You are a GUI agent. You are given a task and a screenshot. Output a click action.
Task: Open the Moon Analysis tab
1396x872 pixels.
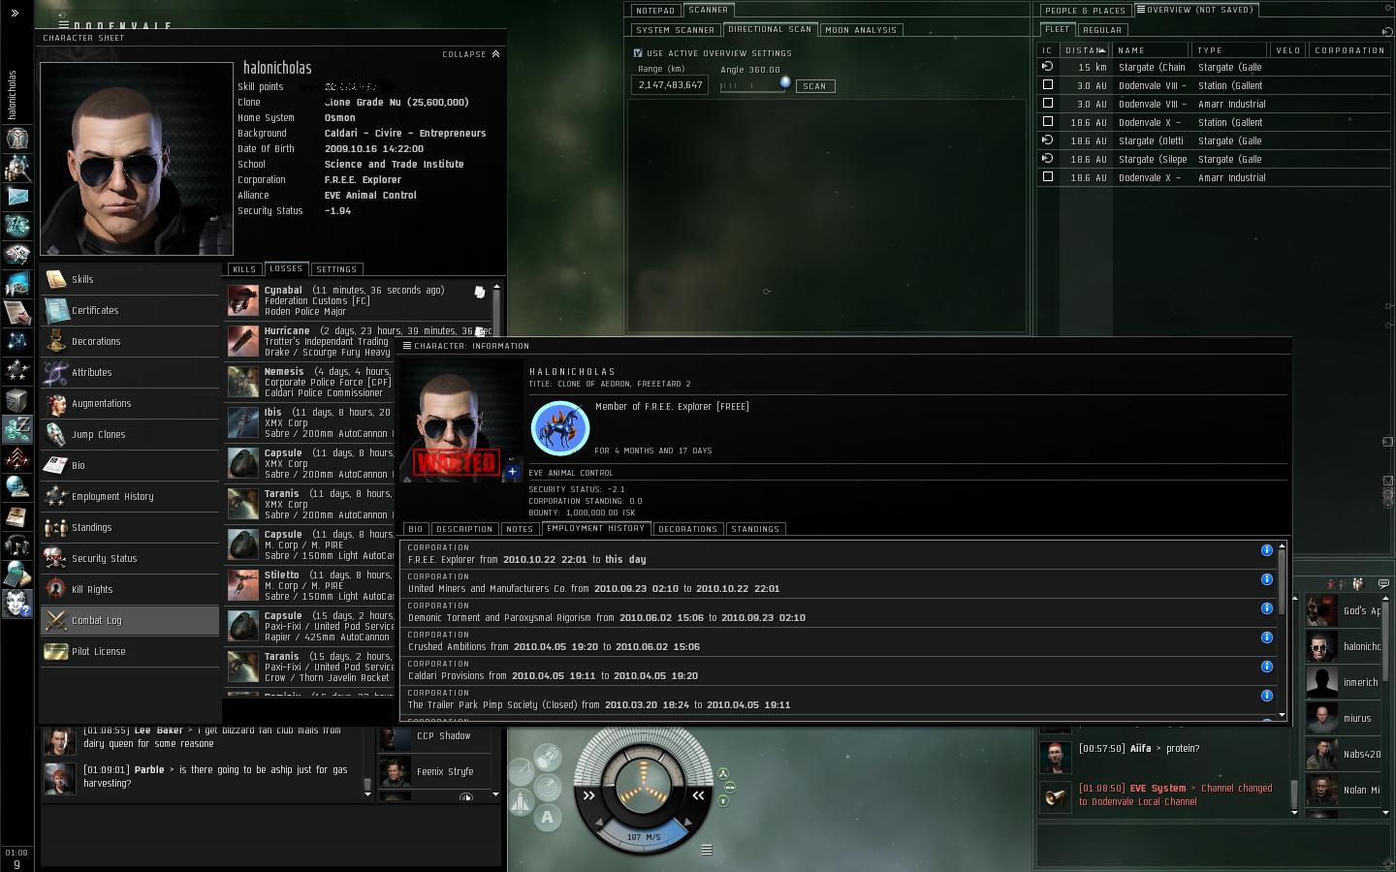tap(861, 30)
